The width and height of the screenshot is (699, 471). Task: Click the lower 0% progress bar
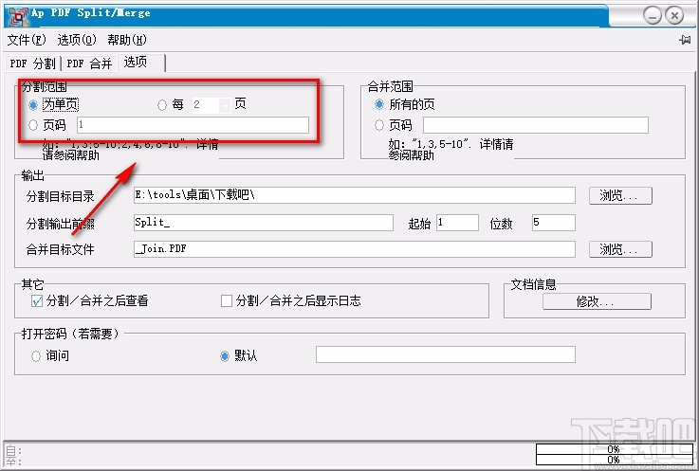point(614,460)
